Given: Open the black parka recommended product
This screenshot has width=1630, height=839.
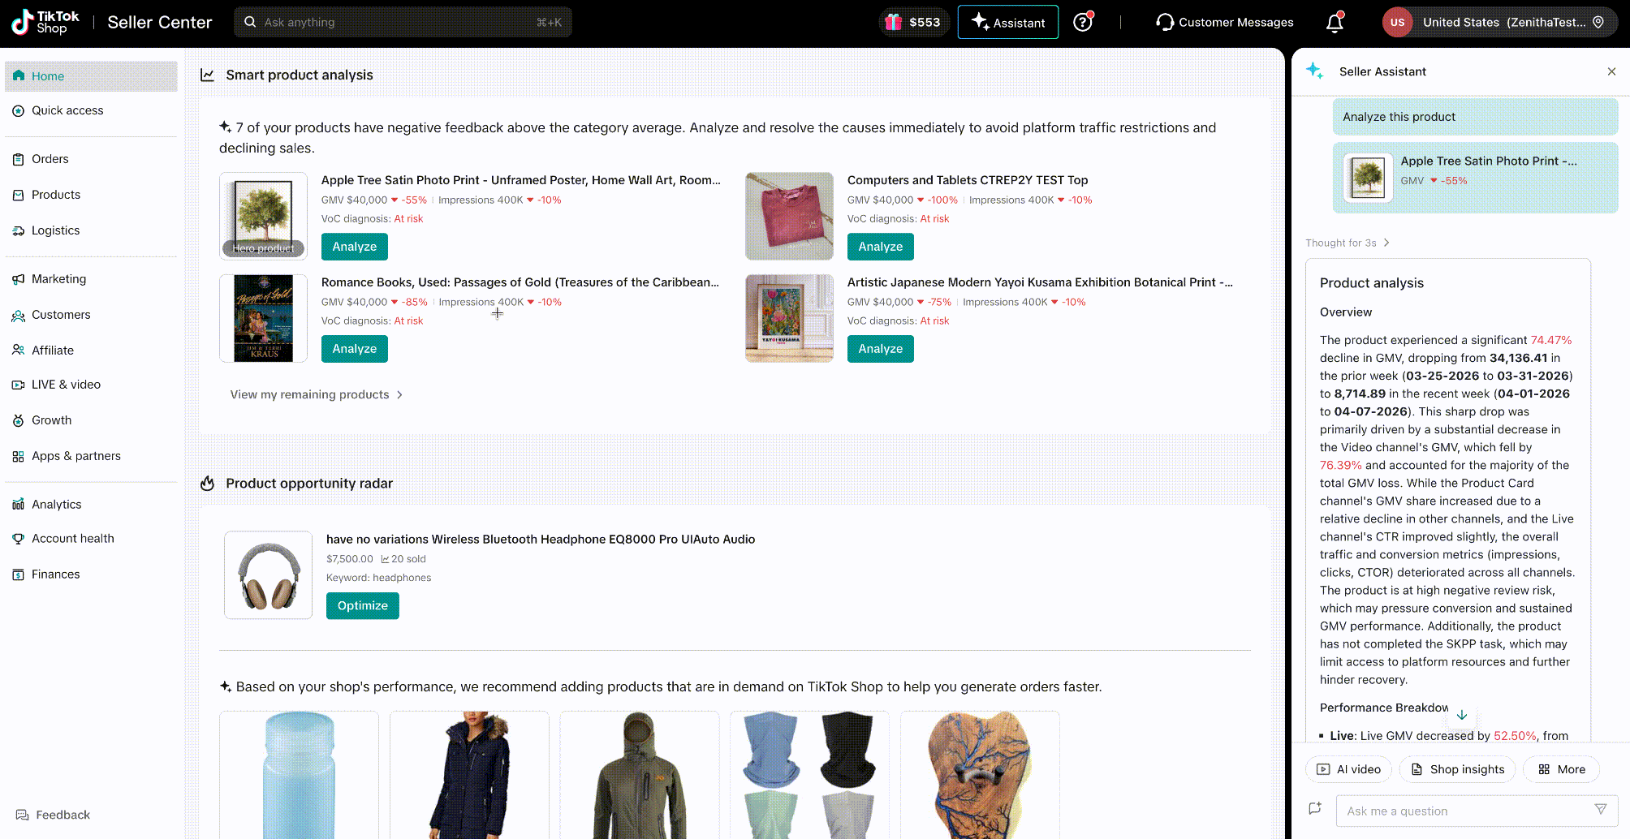Looking at the screenshot, I should pos(469,775).
